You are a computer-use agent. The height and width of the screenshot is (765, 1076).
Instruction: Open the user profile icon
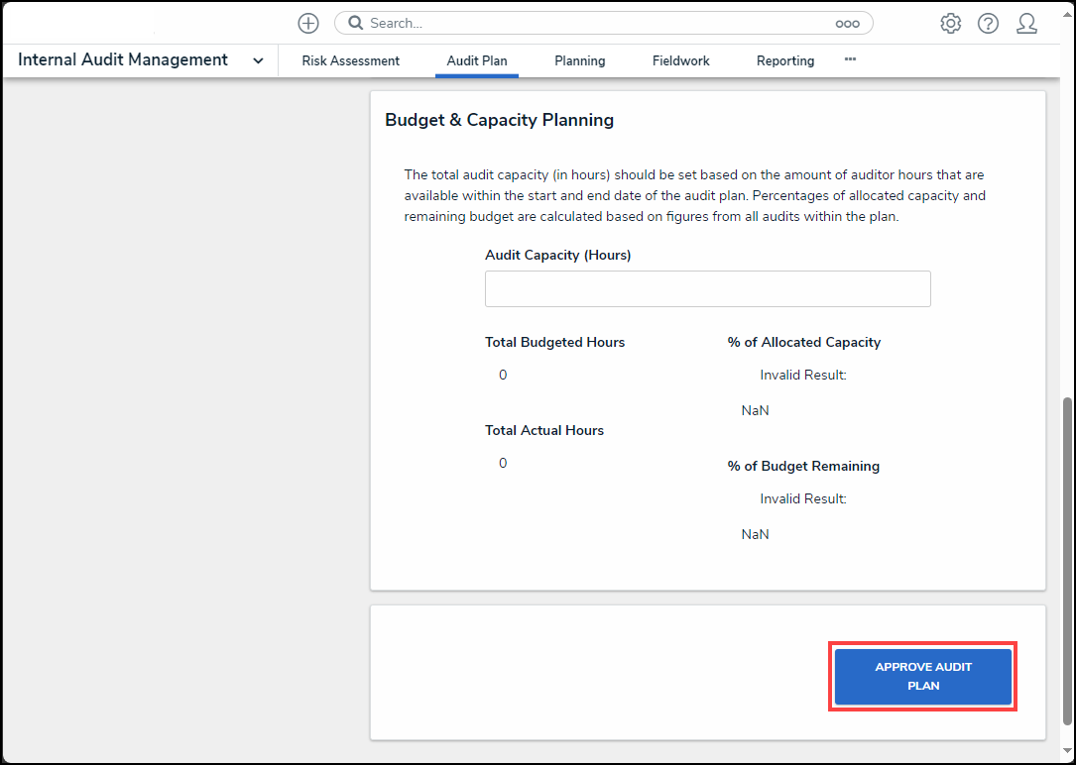pos(1026,24)
